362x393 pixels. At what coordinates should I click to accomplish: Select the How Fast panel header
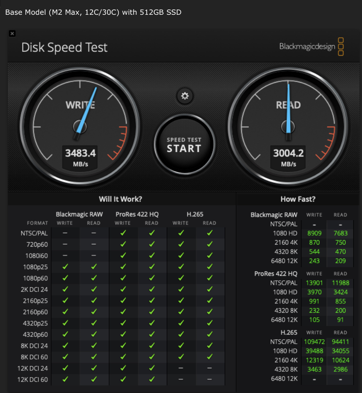(298, 199)
